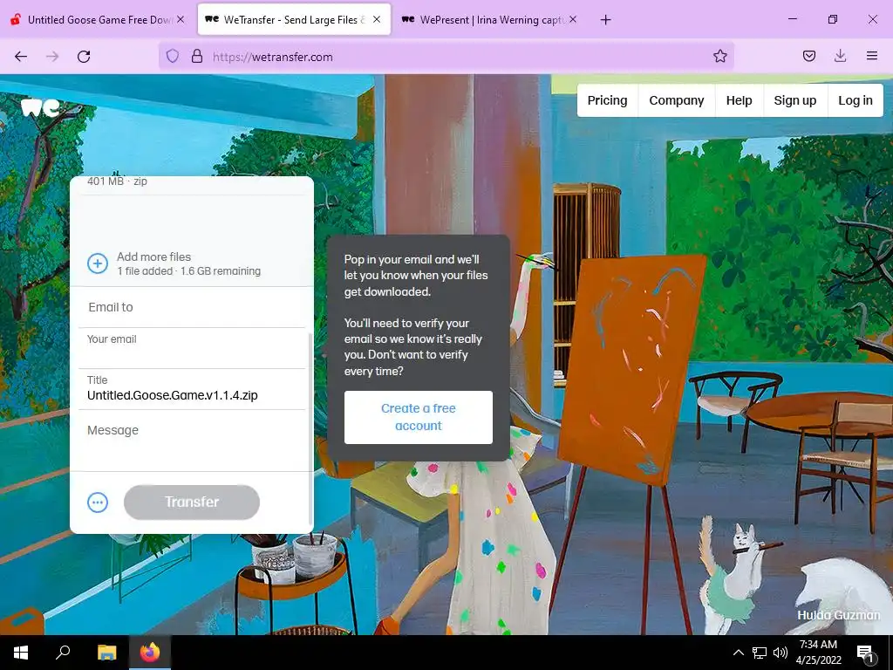Click the Hulda Guzman artist credit
Screen dimensions: 893x670
(x=839, y=615)
